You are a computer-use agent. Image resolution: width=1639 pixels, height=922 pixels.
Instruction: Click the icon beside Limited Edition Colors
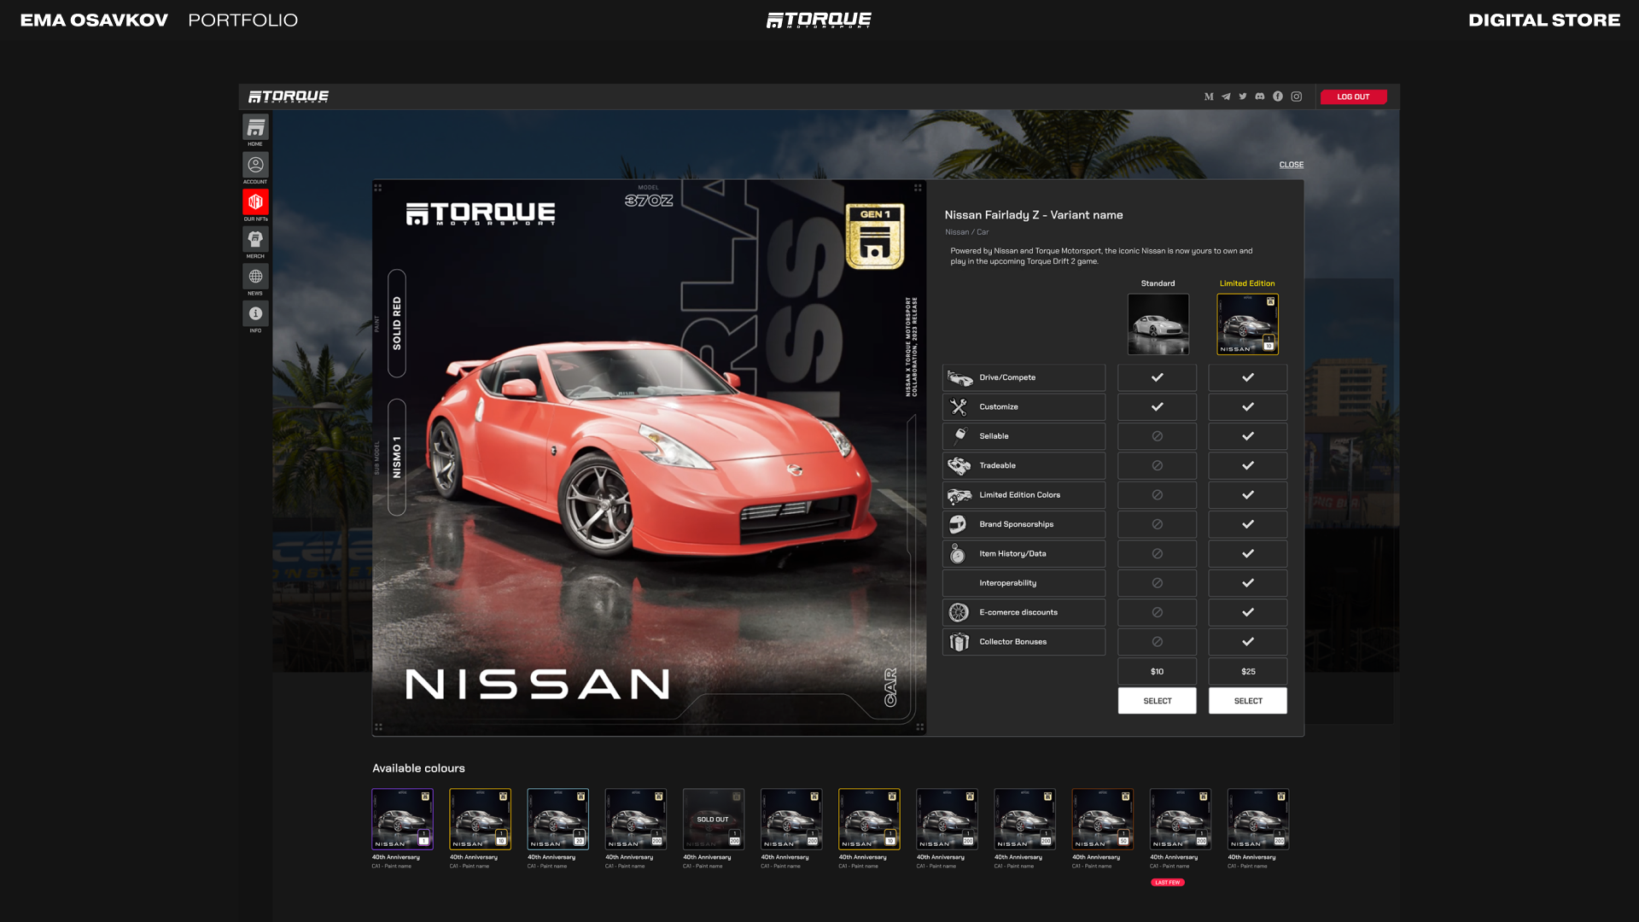click(959, 495)
